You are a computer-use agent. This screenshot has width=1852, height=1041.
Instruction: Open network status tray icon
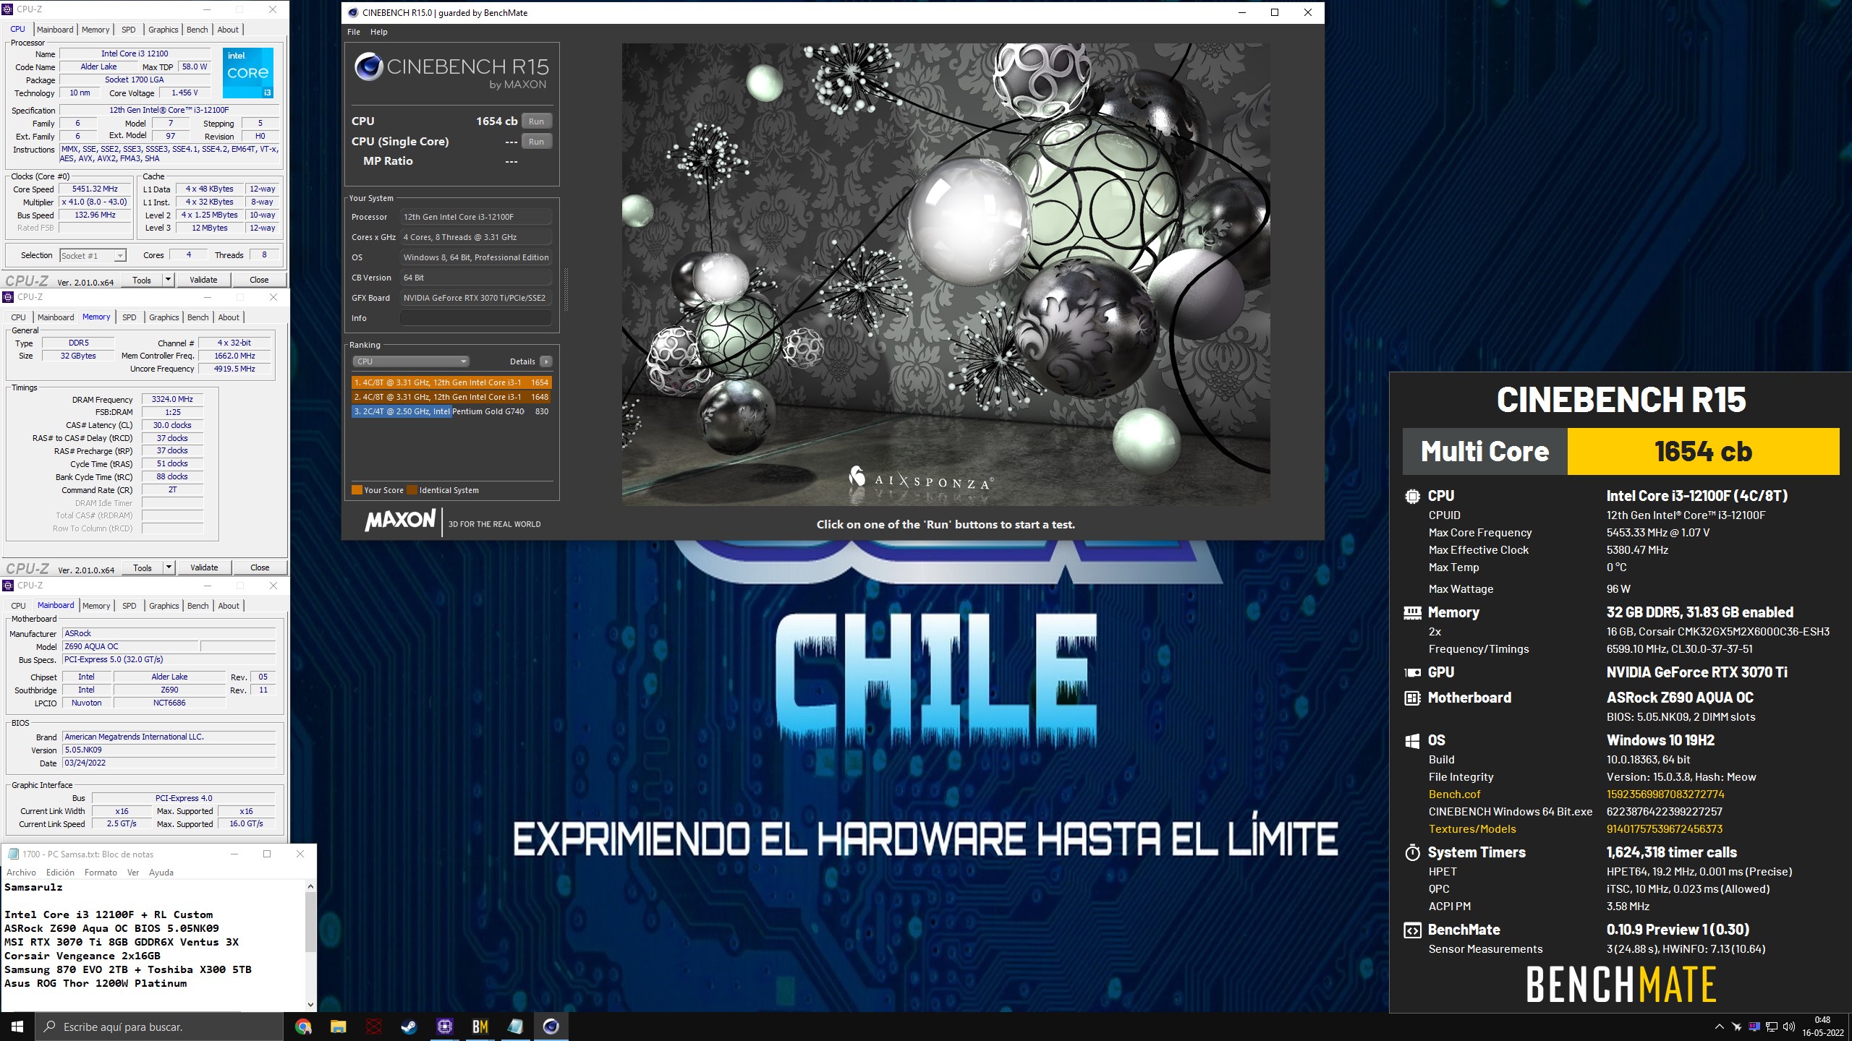[x=1772, y=1027]
